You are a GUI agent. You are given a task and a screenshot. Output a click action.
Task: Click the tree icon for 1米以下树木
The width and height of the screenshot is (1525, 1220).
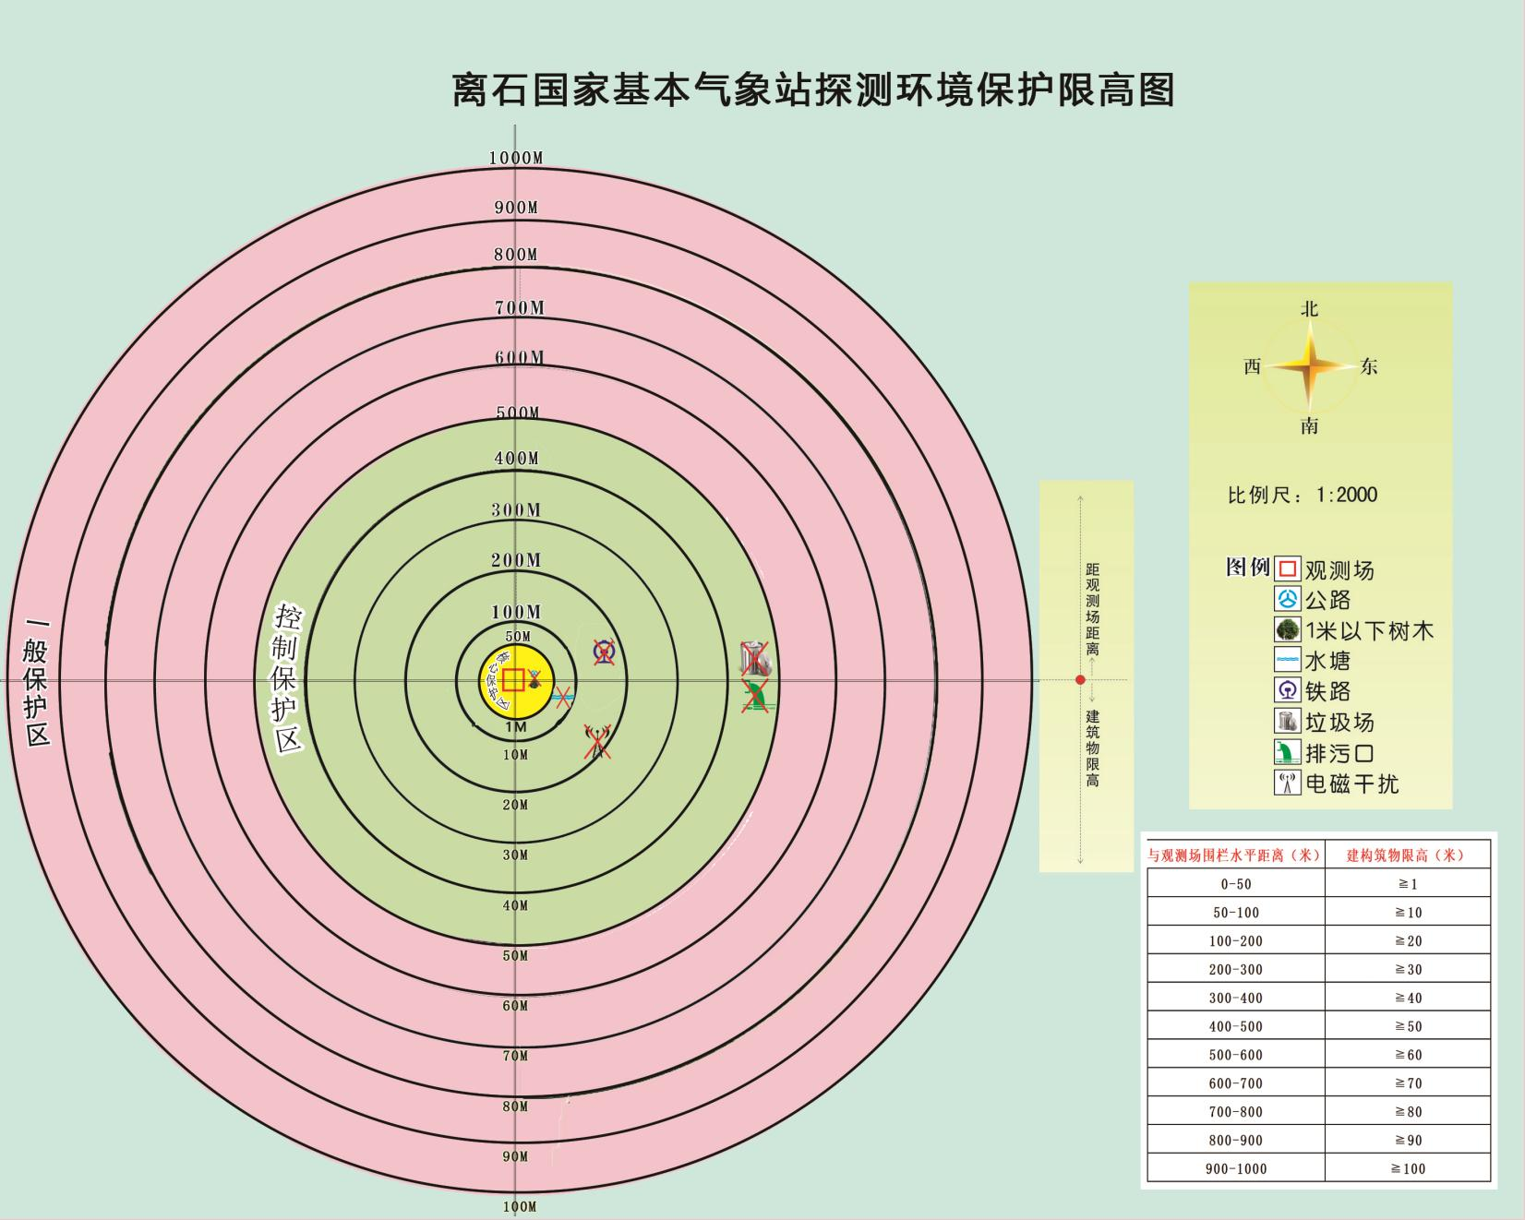1287,629
